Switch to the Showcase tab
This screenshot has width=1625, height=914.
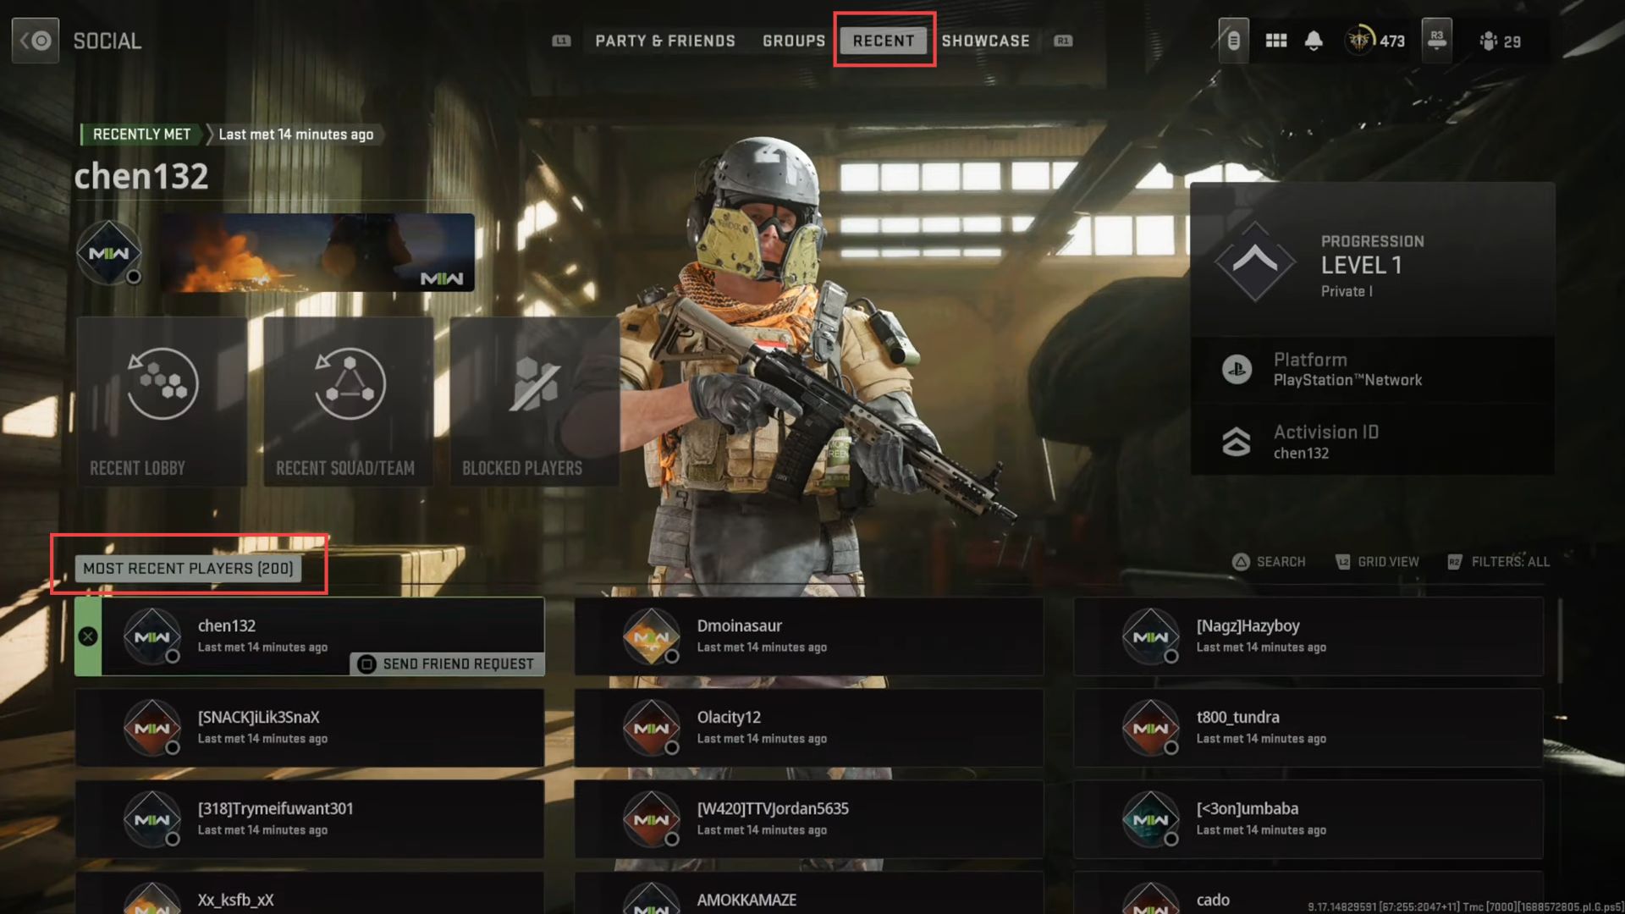[984, 40]
